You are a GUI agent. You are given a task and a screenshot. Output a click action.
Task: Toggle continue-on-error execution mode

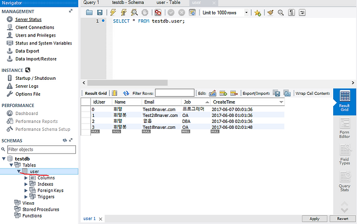158,12
